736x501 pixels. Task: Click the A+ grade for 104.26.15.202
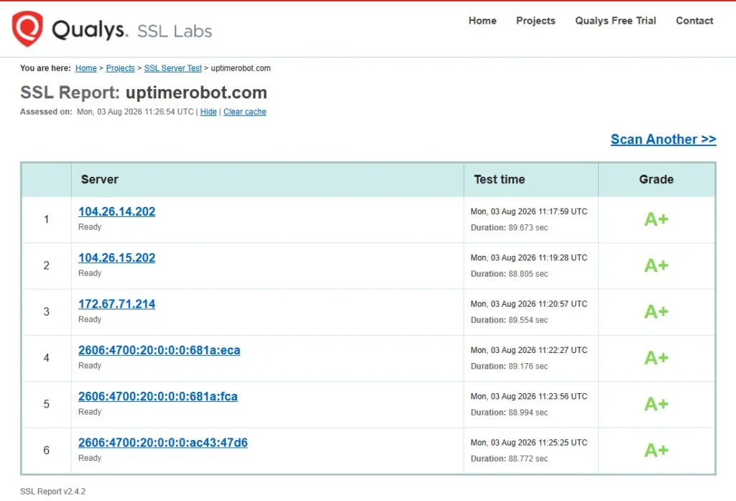656,265
